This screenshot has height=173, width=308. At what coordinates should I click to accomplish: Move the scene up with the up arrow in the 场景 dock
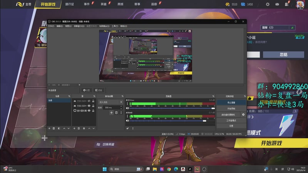(64, 128)
